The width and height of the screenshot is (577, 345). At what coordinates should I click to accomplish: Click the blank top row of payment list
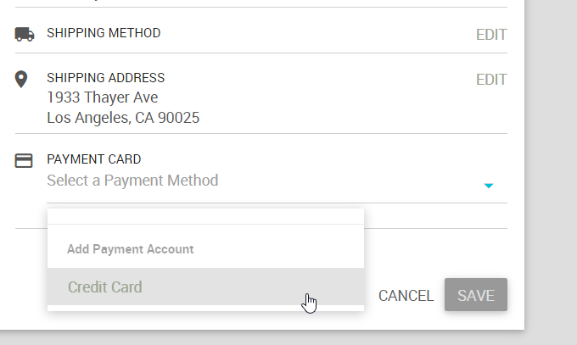205,216
